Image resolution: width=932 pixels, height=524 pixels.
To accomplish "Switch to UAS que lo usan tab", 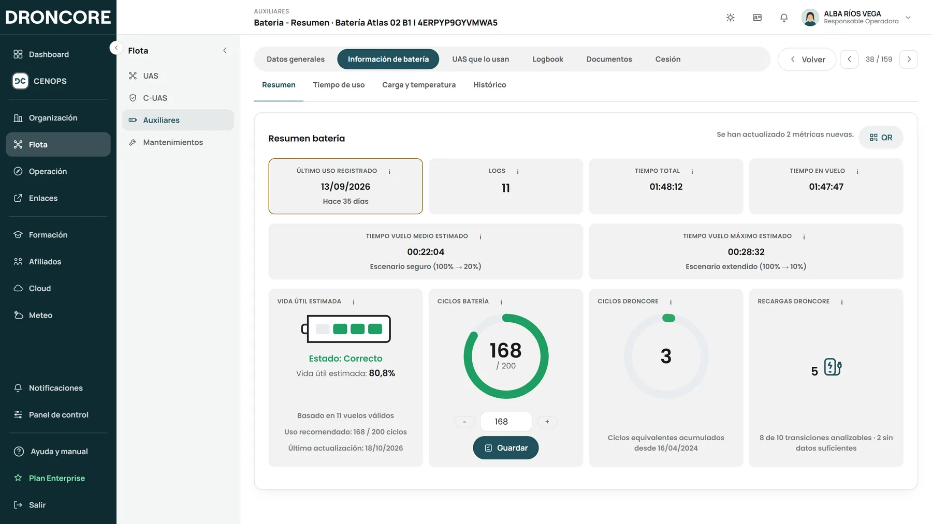I will 480,59.
